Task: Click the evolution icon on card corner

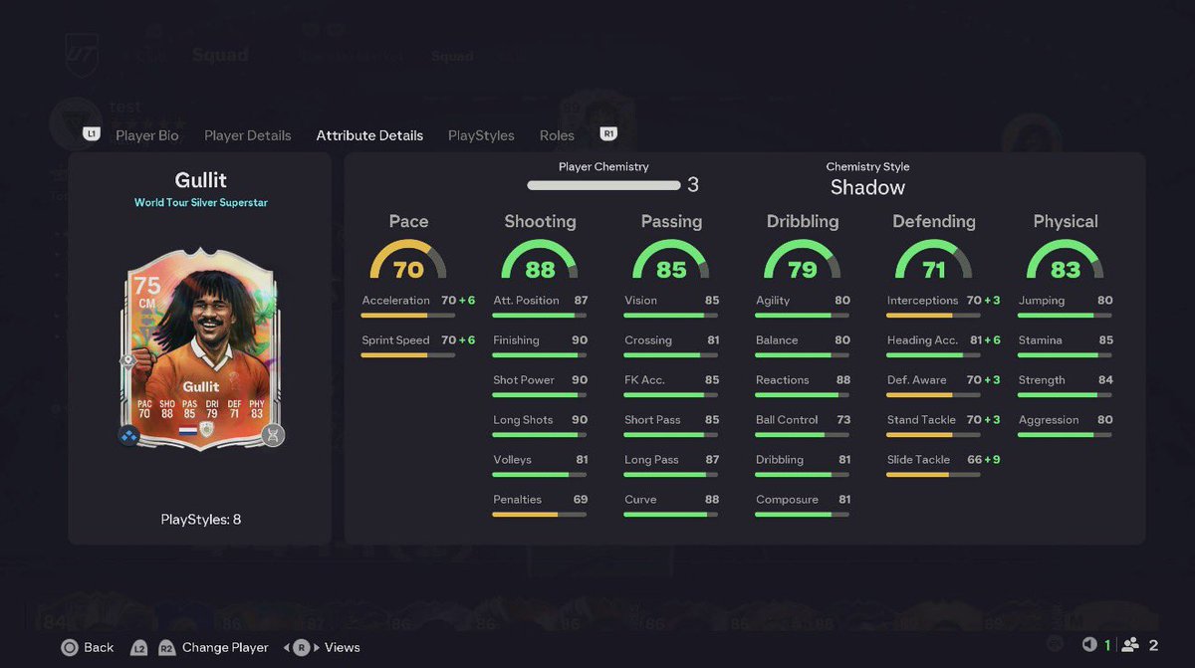Action: point(273,434)
